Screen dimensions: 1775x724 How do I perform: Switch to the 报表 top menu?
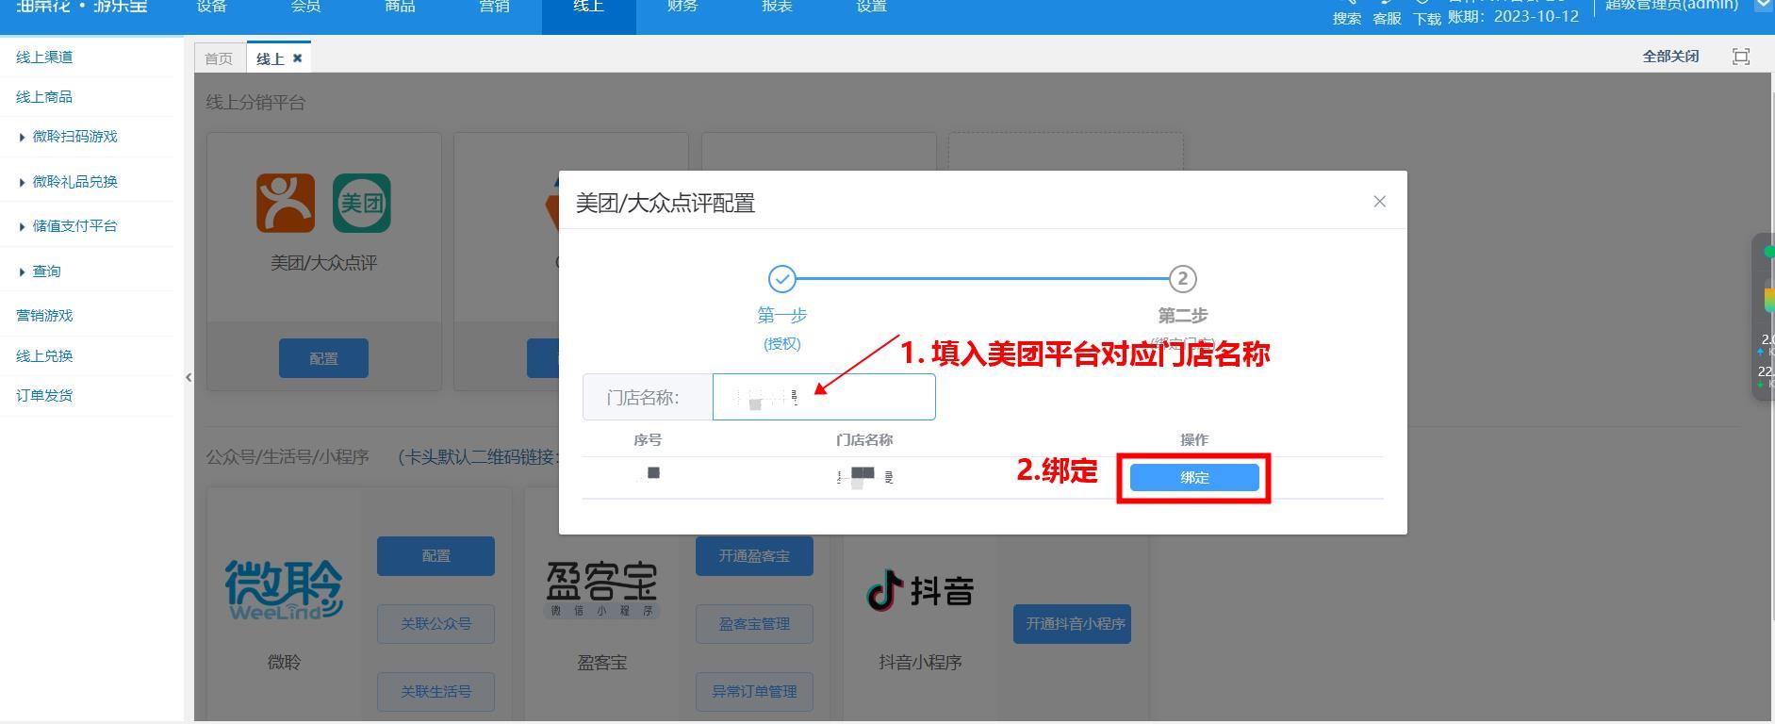777,8
